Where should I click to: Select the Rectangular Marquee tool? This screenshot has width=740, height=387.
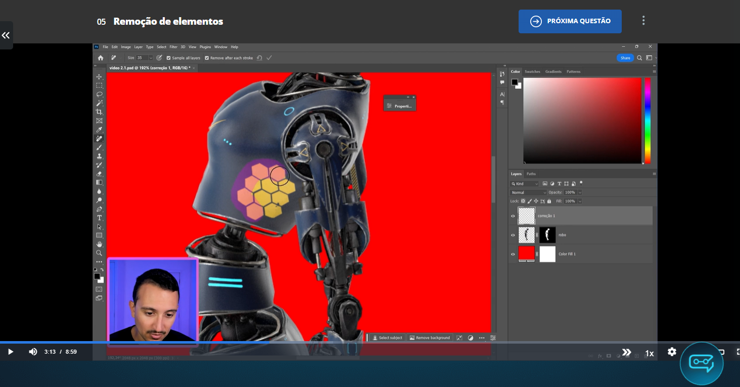point(99,85)
